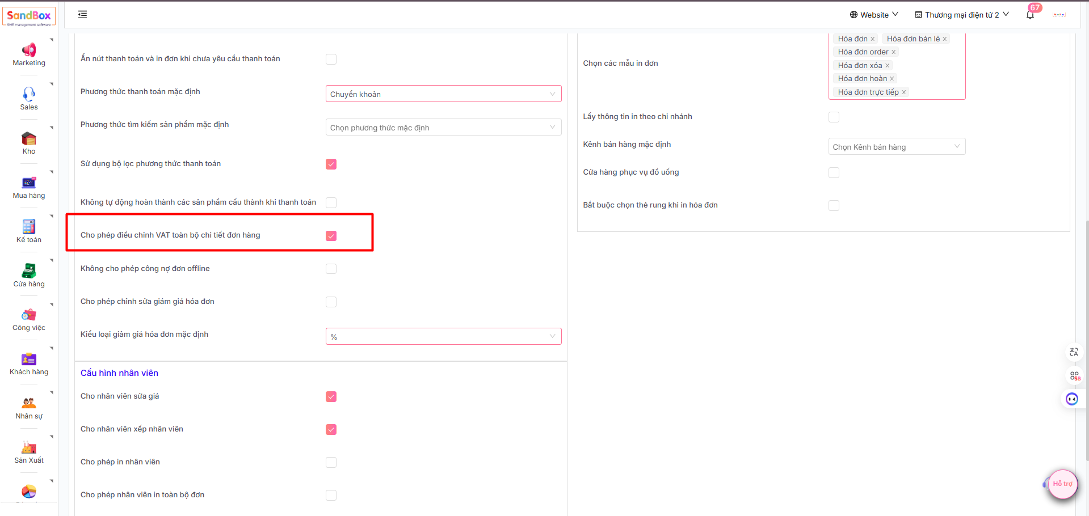Open the chatbot assistant floating icon

tap(1071, 399)
